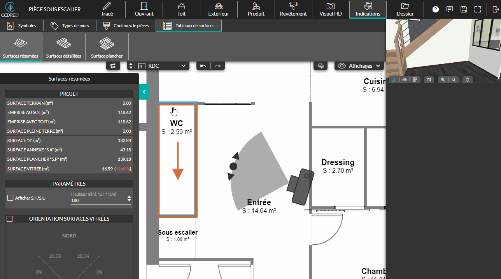The width and height of the screenshot is (501, 279).
Task: Check the Orientation surfaces vitrées box
Action: coord(10,219)
